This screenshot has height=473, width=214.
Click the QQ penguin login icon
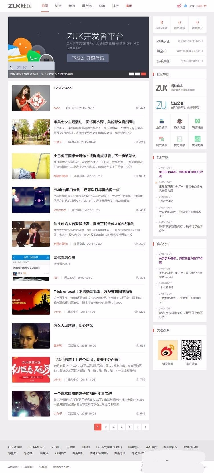185,6
